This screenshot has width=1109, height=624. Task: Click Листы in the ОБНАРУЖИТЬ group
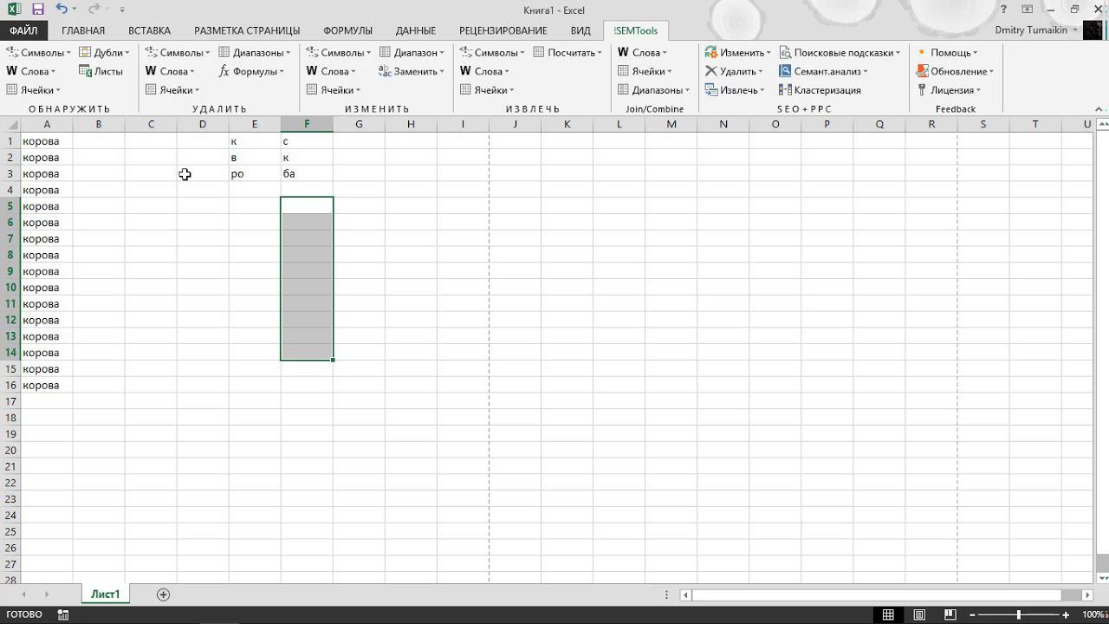[x=101, y=71]
